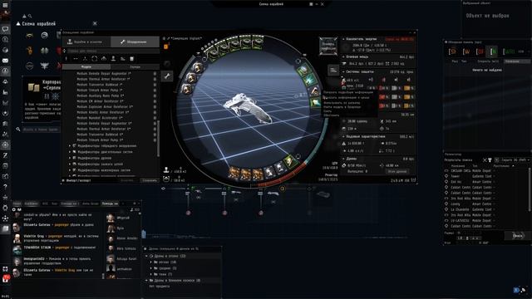The height and width of the screenshot is (299, 532).
Task: Open the Помощь chat channel tab
Action: tap(110, 203)
